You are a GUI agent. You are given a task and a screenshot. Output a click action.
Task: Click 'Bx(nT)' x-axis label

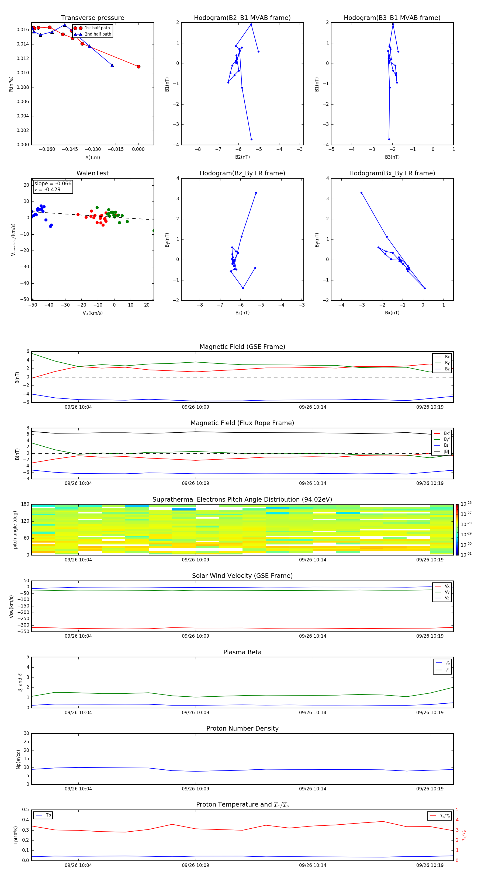[392, 313]
